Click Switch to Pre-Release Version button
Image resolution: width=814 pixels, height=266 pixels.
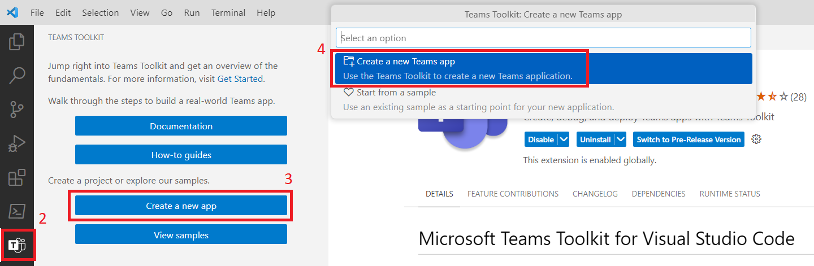689,139
